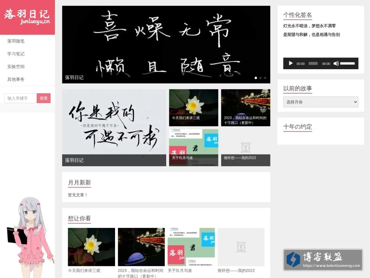Open the large 你是我的可遇不可求 featured card

pyautogui.click(x=114, y=128)
